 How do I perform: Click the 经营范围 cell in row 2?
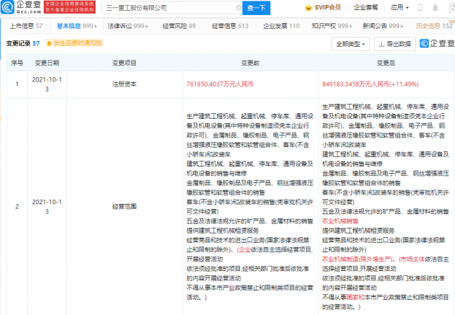click(124, 206)
